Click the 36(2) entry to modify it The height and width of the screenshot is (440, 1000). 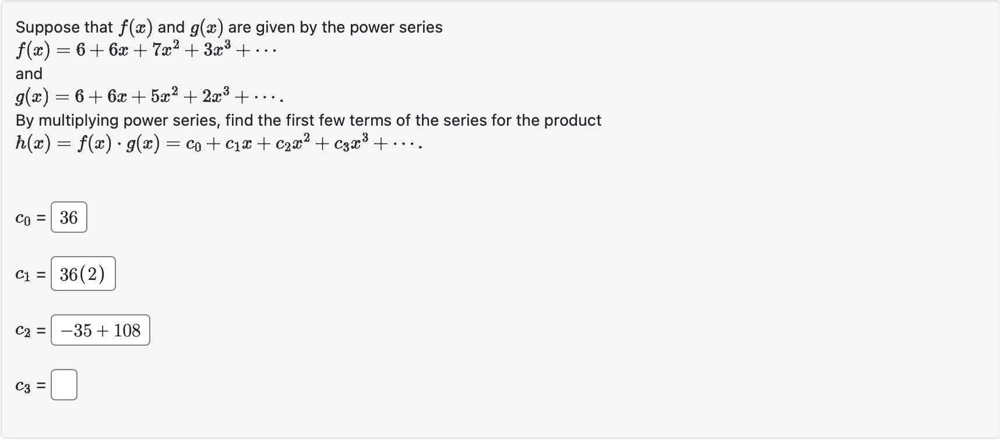[83, 273]
